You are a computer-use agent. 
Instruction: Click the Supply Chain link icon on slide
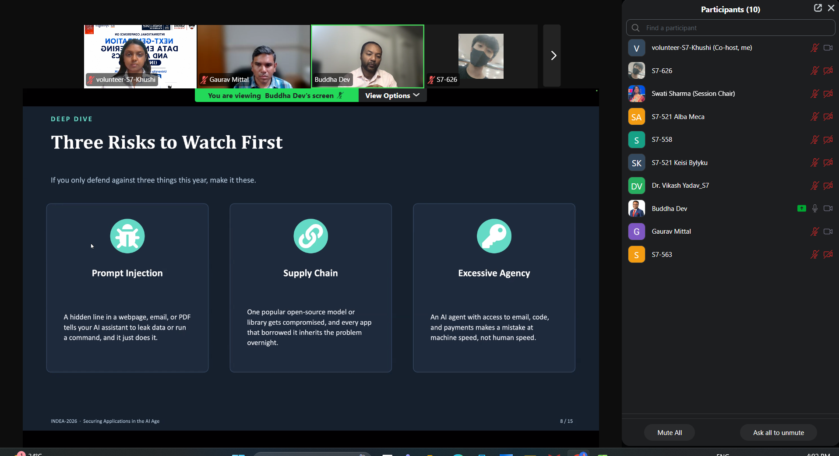(310, 236)
